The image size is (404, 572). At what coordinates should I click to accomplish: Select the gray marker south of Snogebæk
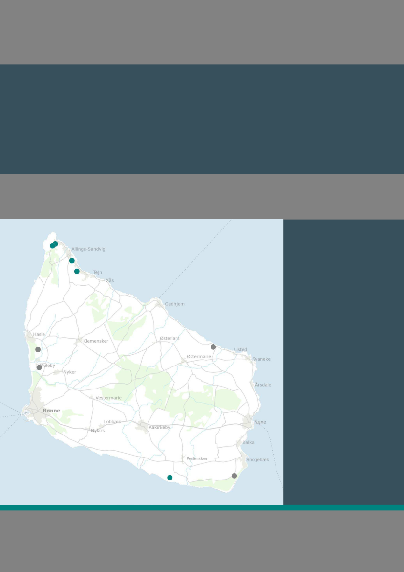[234, 476]
